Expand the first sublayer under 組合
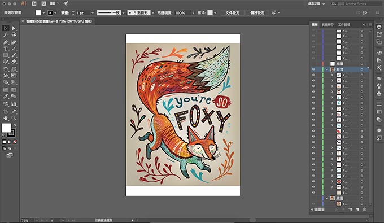 tap(332, 75)
